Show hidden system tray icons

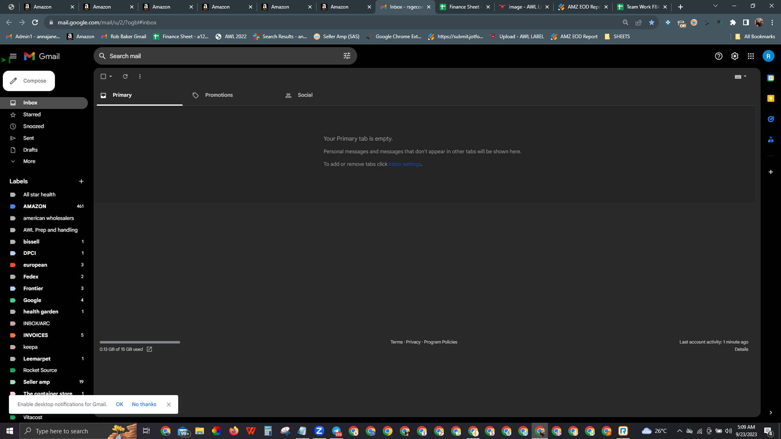(679, 431)
